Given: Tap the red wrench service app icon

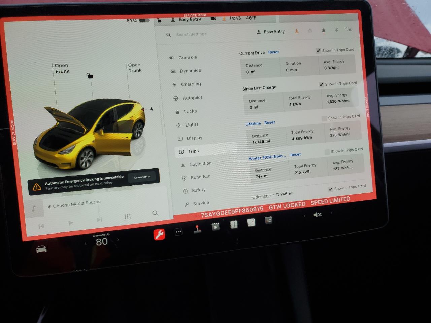Looking at the screenshot, I should (x=159, y=234).
